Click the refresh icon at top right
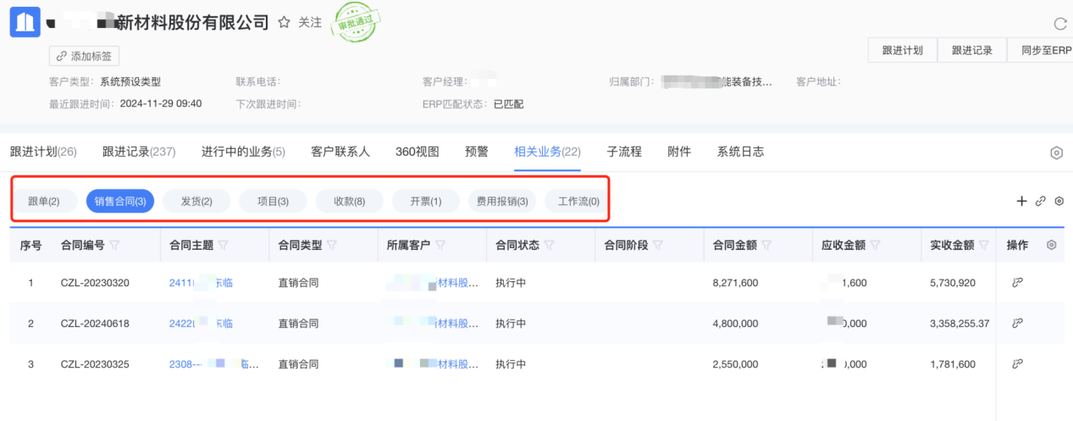Screen dimensions: 1073x421 [x=1059, y=24]
